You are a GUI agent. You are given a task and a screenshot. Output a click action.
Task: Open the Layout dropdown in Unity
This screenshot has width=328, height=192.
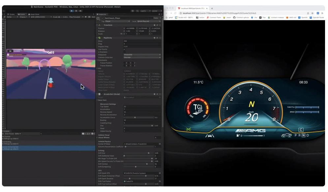157,11
